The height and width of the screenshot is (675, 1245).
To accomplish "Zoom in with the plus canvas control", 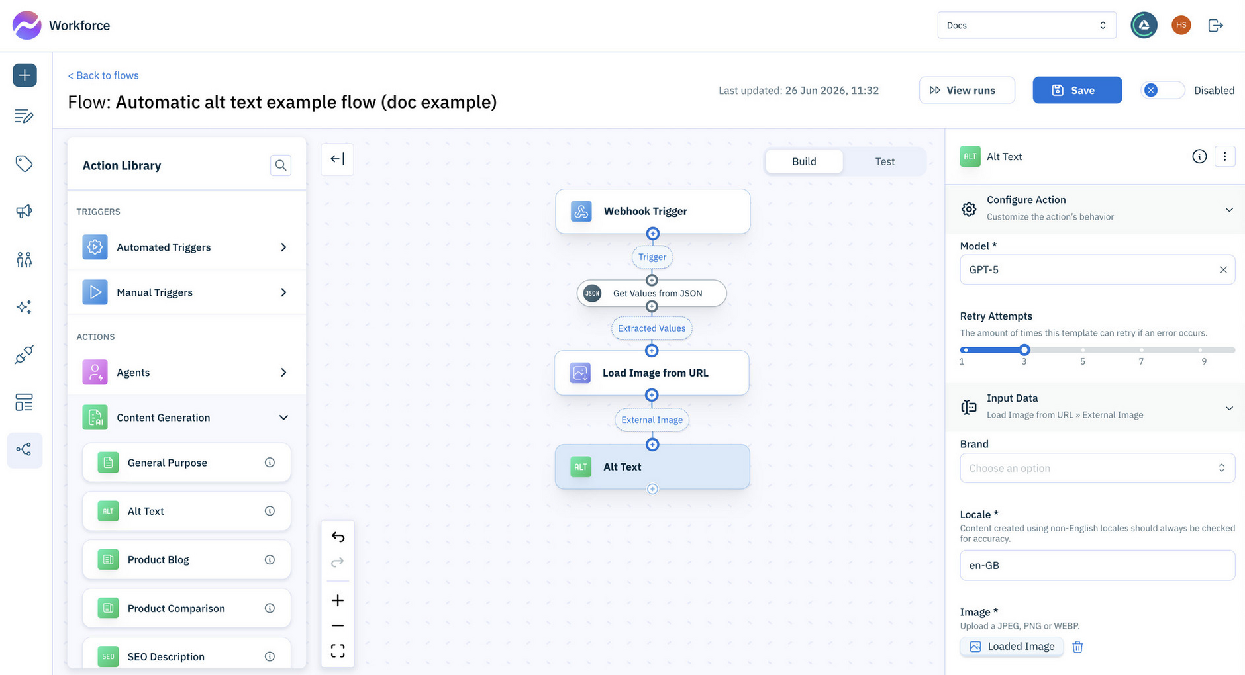I will pyautogui.click(x=338, y=600).
